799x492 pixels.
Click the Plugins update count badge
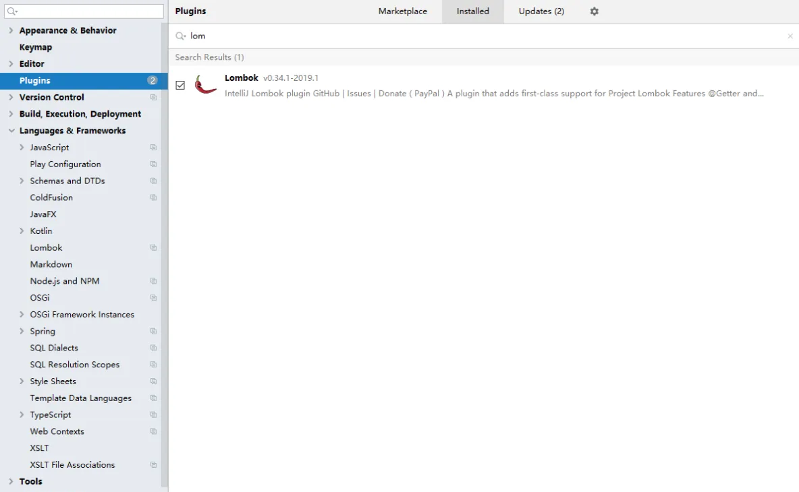152,80
